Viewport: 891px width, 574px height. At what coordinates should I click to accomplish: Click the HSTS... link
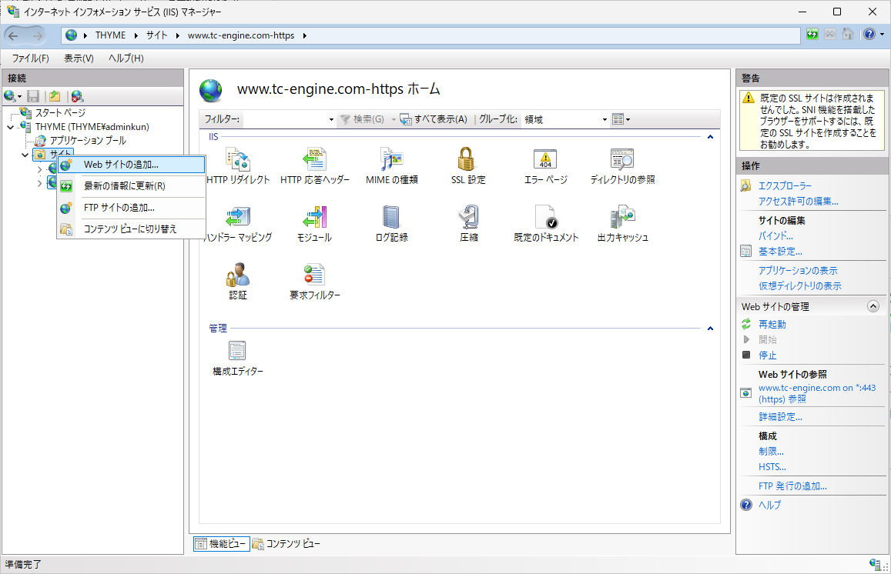[772, 467]
